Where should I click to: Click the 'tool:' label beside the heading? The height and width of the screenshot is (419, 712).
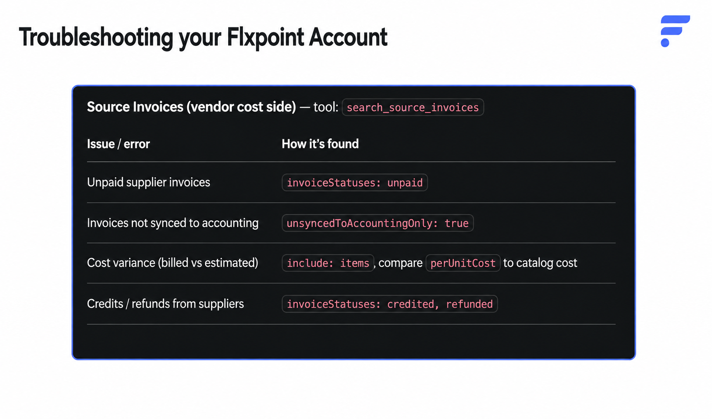[326, 107]
